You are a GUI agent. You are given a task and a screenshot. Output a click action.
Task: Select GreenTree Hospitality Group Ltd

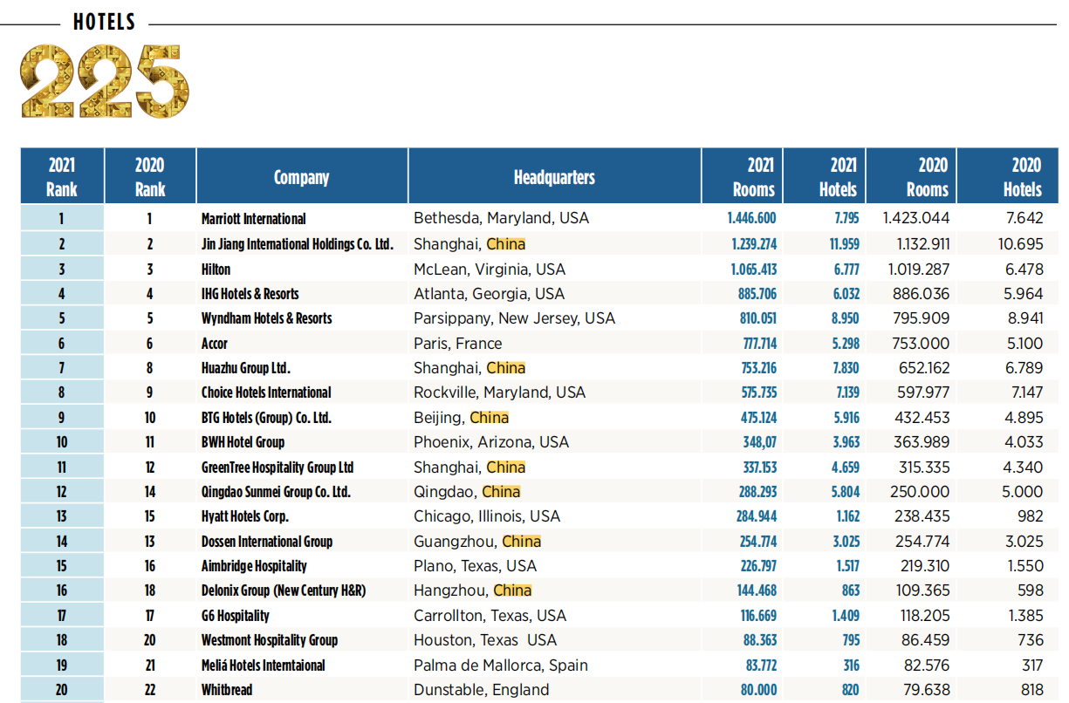[278, 468]
